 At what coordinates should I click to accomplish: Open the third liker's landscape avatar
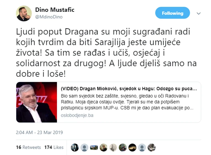[94, 148]
